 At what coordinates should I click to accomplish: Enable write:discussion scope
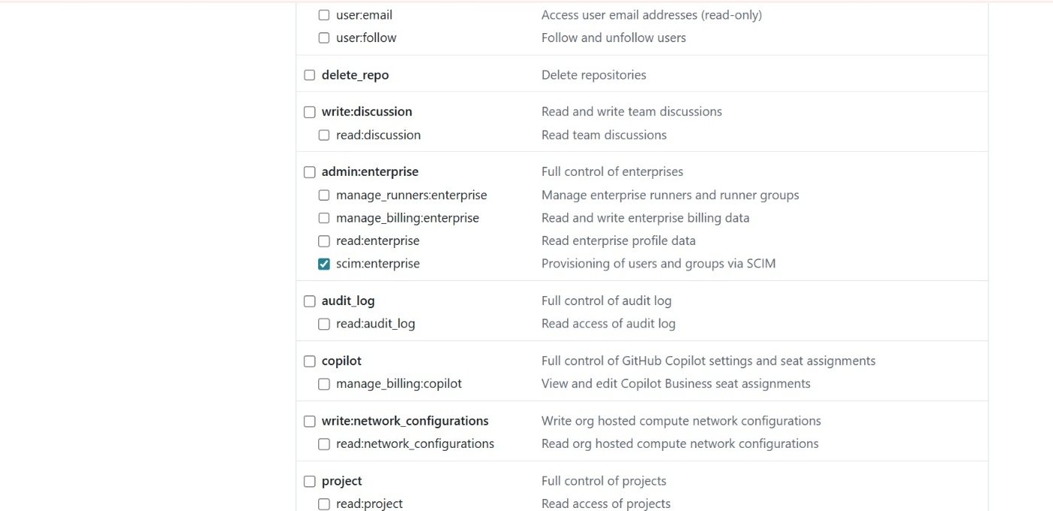[310, 112]
